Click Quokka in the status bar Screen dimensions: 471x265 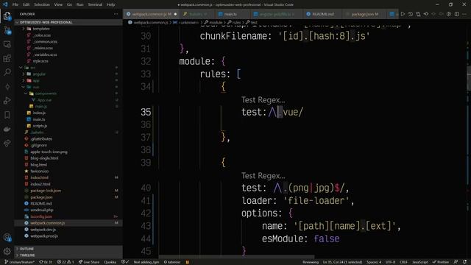[x=110, y=262]
